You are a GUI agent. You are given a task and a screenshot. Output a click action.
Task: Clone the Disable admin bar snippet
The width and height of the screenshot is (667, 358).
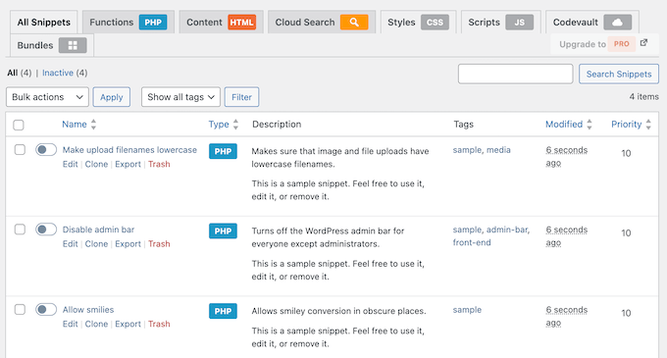click(96, 244)
